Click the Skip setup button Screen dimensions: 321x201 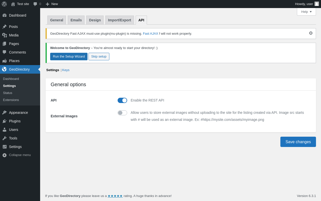(99, 57)
